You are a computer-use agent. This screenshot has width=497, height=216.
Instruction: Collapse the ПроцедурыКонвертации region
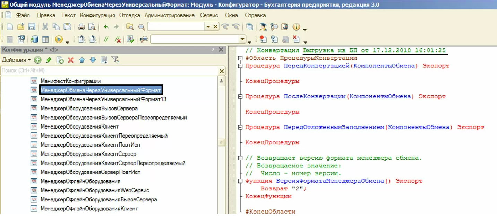click(x=240, y=58)
